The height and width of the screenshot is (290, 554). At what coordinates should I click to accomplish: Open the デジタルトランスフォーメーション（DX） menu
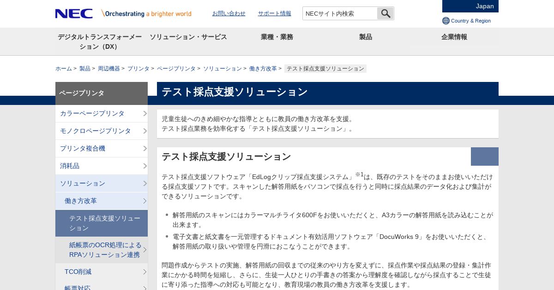click(100, 41)
